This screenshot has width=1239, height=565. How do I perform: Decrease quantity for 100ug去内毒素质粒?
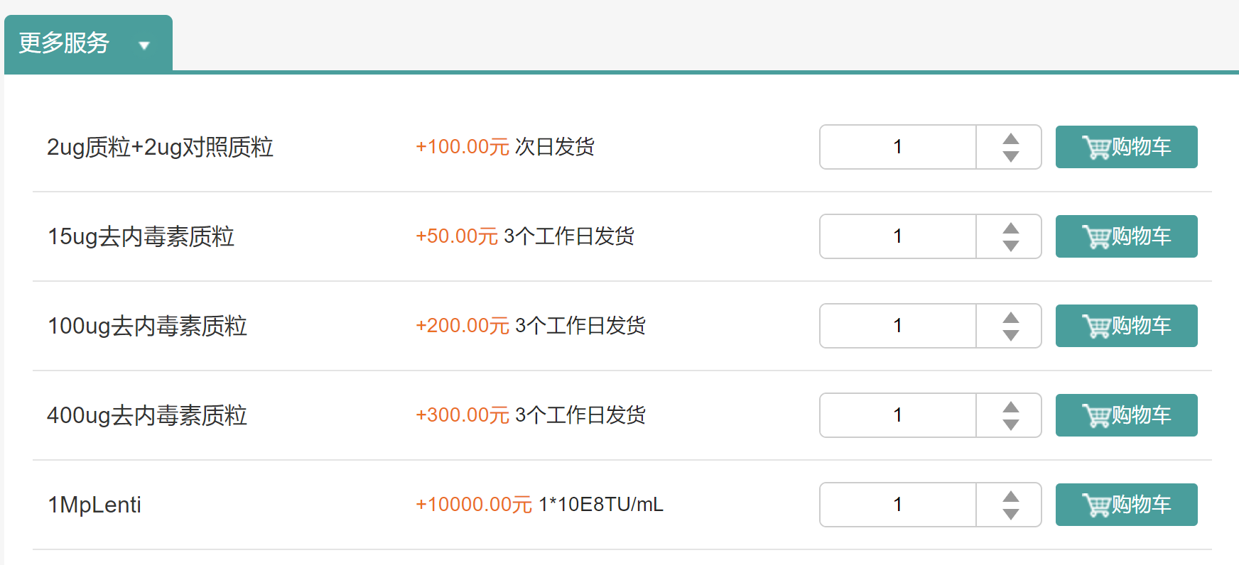click(x=1010, y=336)
